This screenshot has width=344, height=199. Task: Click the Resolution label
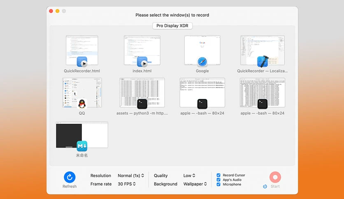click(101, 176)
